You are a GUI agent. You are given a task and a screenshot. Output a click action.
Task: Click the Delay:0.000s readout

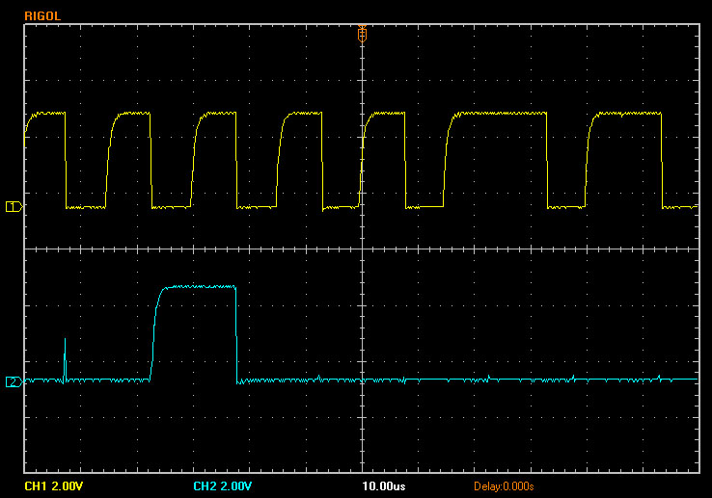click(504, 485)
